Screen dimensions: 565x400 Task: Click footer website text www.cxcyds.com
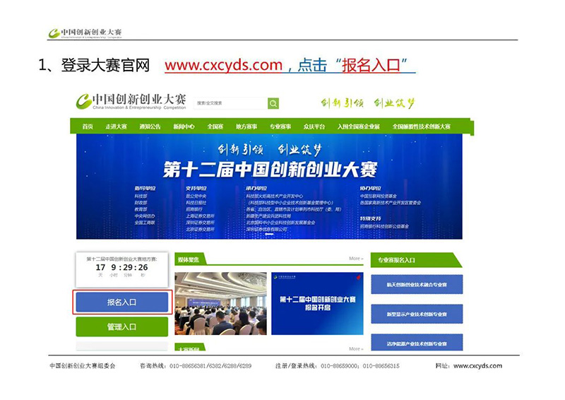477,366
